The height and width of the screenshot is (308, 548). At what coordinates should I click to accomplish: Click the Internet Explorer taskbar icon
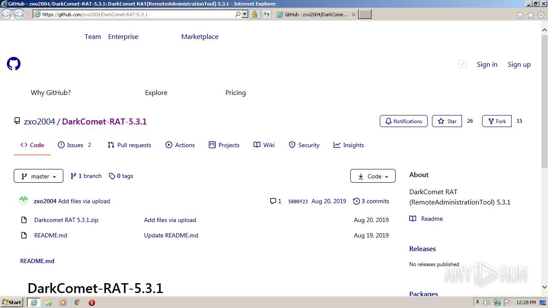coord(33,302)
